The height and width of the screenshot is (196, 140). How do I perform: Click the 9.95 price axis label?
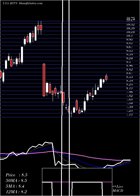click(130, 39)
